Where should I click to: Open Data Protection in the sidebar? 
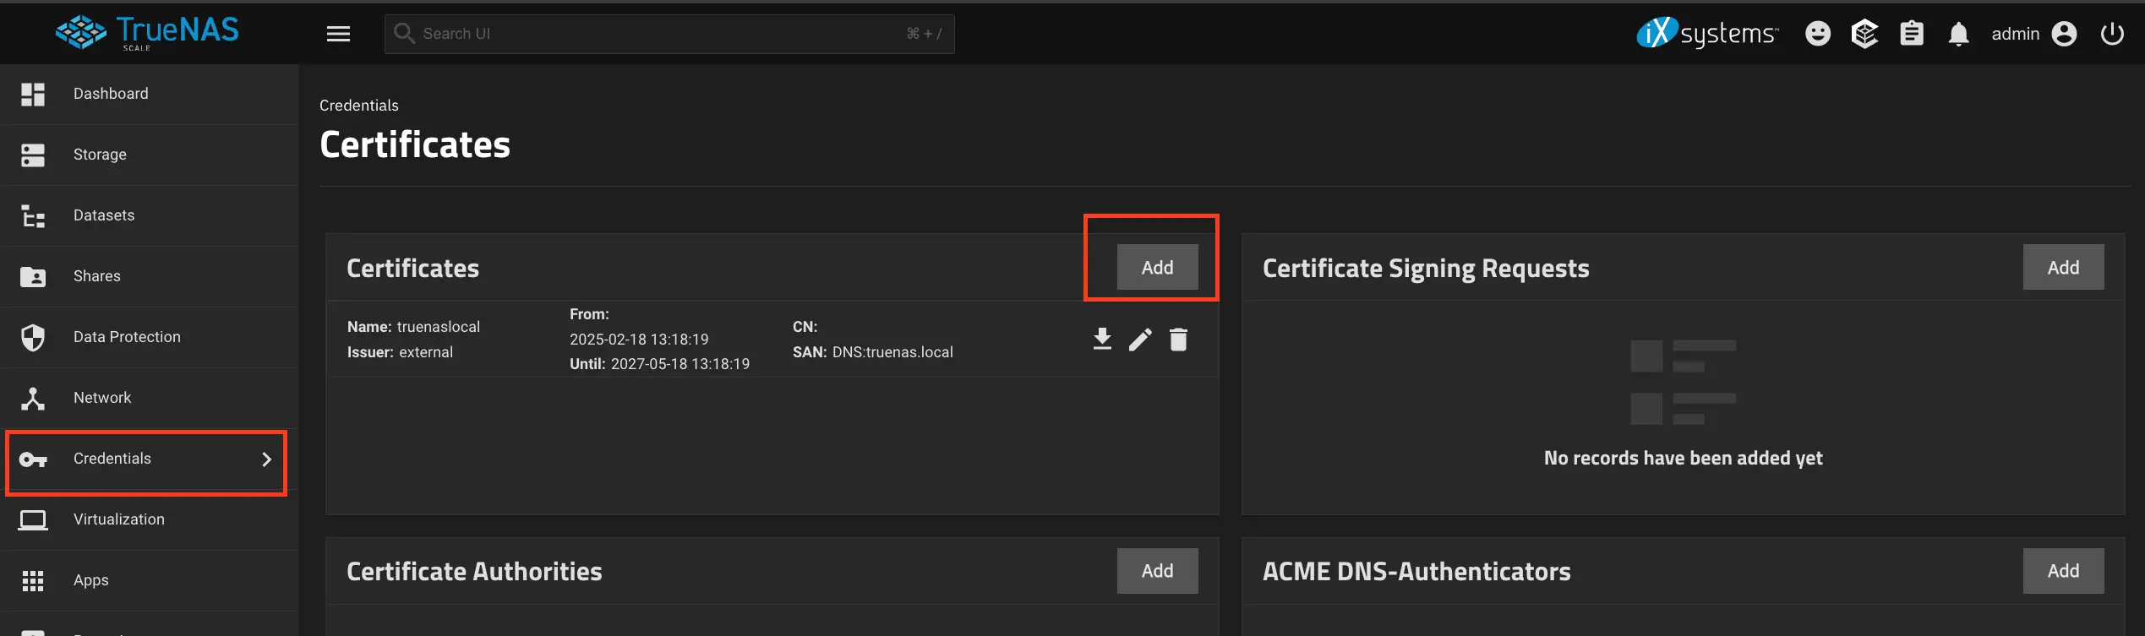149,337
